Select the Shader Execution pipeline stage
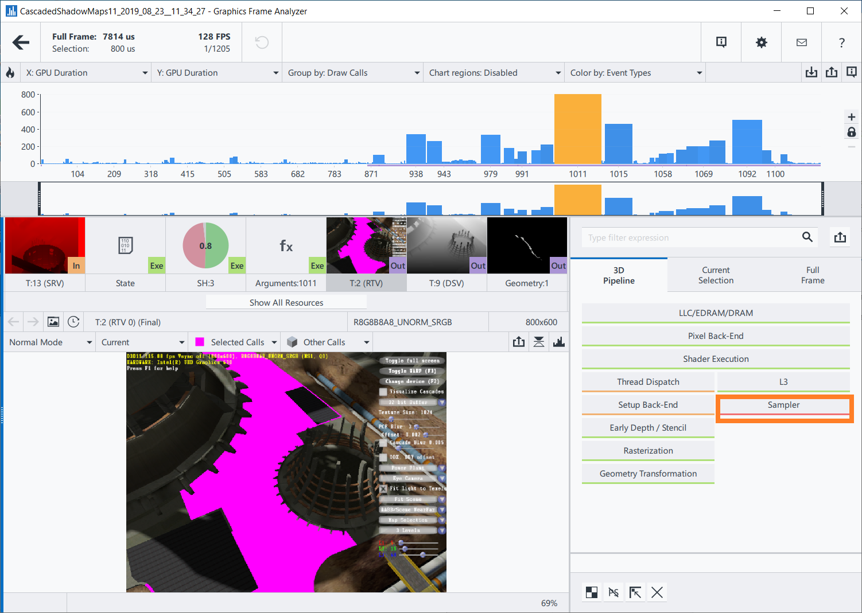 pyautogui.click(x=715, y=359)
